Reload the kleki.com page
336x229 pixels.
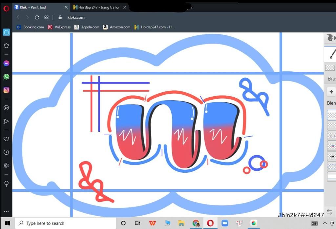click(37, 17)
